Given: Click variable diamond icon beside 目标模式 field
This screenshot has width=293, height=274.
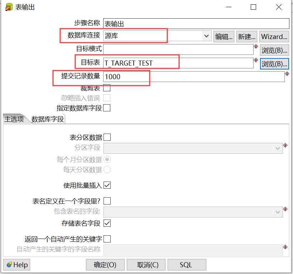Looking at the screenshot, I should (x=256, y=46).
